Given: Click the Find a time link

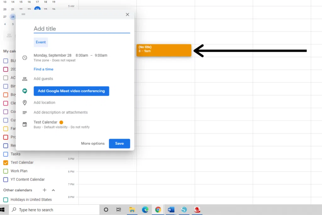Looking at the screenshot, I should click(43, 69).
